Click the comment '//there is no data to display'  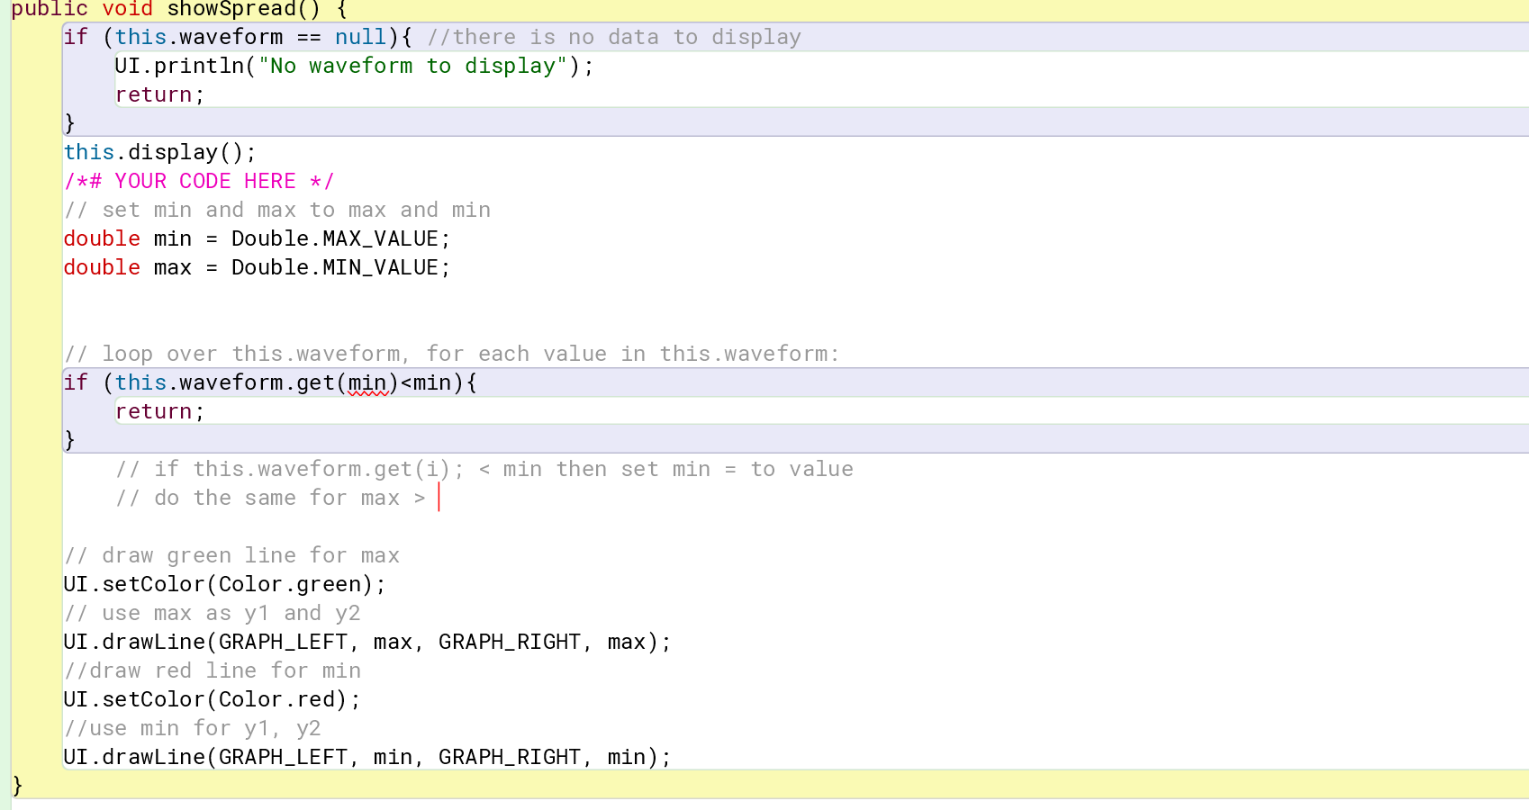pos(614,37)
